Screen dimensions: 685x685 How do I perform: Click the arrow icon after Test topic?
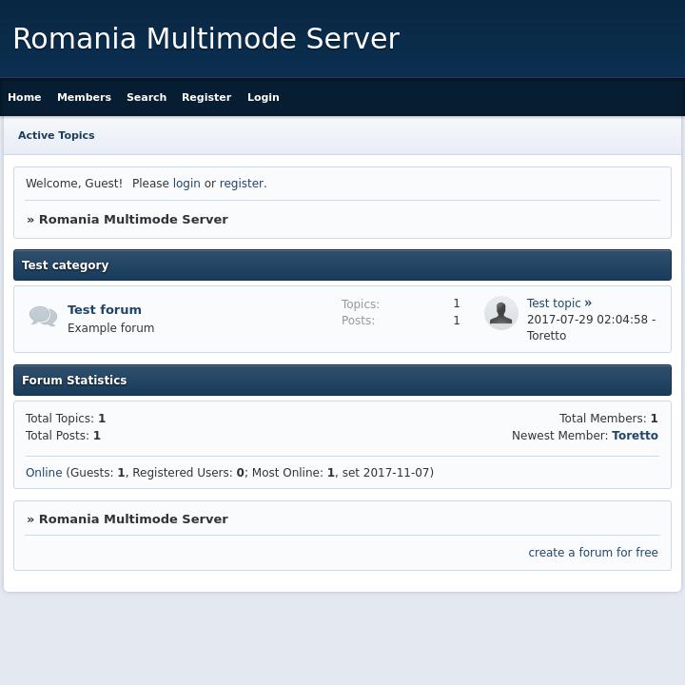[588, 303]
